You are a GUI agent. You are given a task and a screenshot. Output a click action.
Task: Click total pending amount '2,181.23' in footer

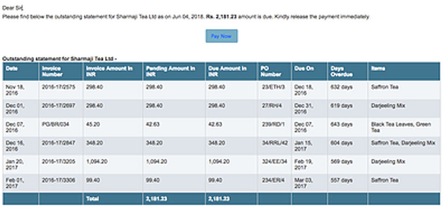pos(156,199)
